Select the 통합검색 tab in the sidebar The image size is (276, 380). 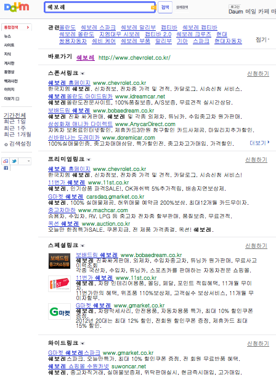pos(17,28)
